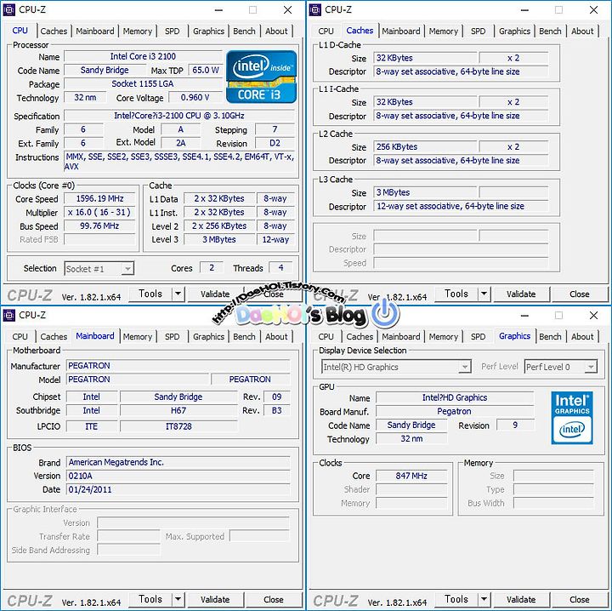Click the L3 Cache size 3 MBytes field
The image size is (612, 611).
pyautogui.click(x=425, y=192)
